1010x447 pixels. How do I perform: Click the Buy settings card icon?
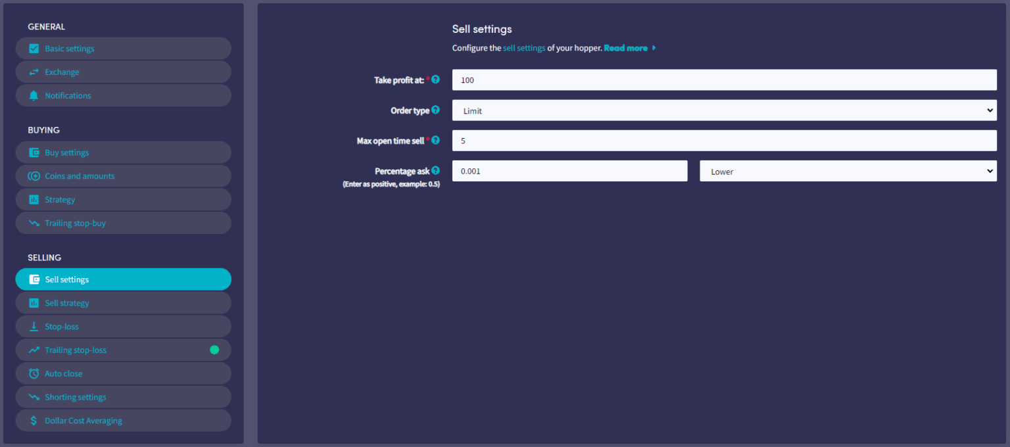pyautogui.click(x=34, y=152)
